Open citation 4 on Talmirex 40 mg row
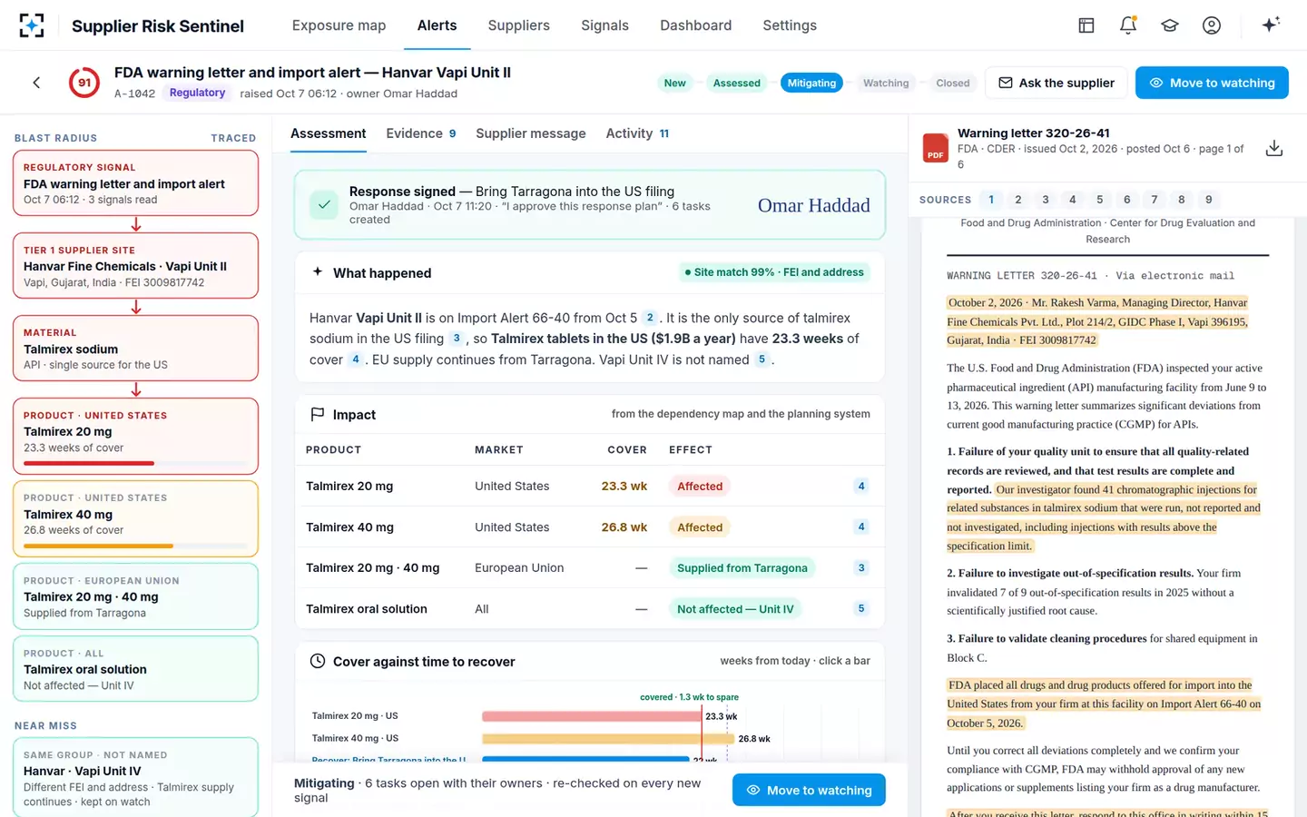The image size is (1307, 817). tap(861, 527)
